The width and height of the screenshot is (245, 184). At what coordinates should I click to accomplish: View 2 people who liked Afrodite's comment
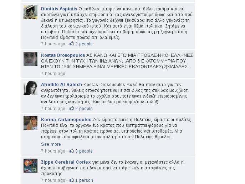click(84, 109)
